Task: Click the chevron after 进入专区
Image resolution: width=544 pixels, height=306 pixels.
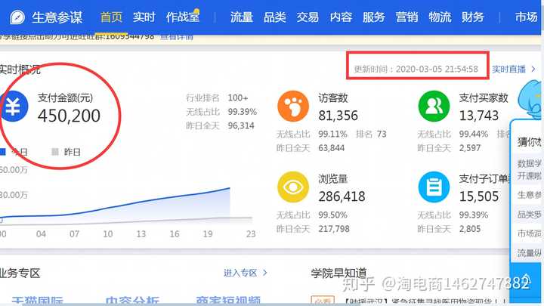Action: [265, 273]
